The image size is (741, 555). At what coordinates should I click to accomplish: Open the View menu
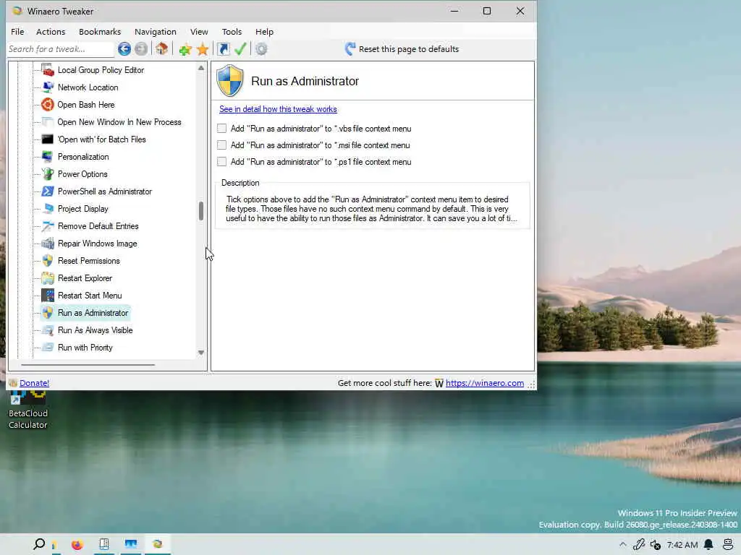199,32
